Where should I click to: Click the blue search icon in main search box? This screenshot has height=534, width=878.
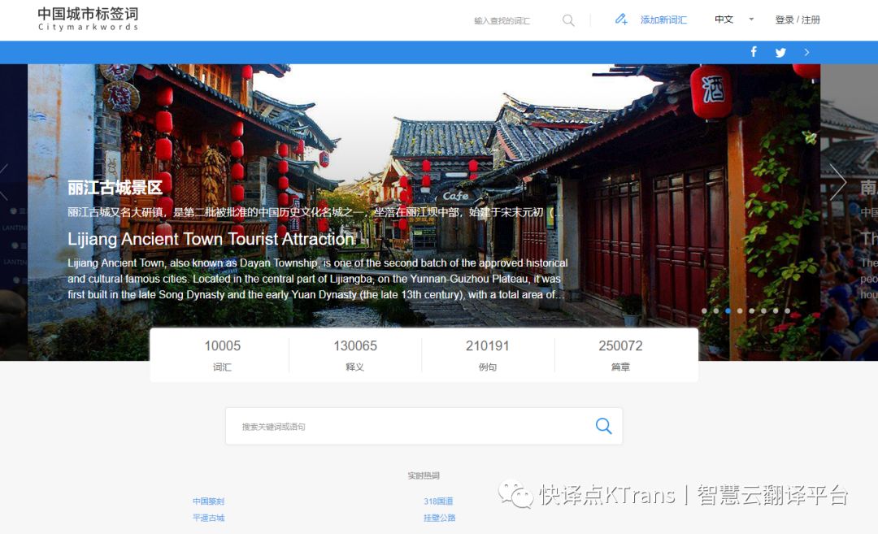[603, 426]
